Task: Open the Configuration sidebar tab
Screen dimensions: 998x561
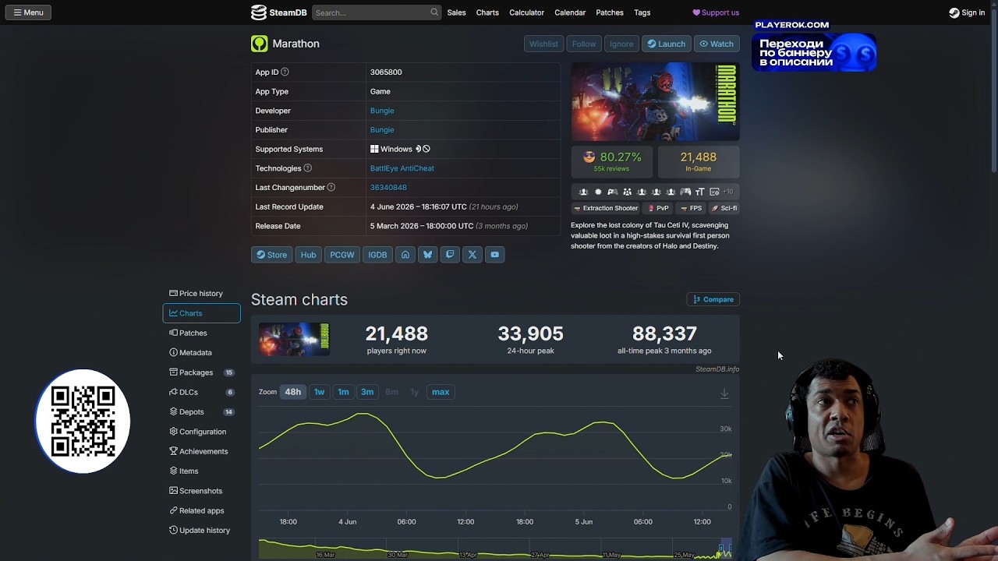Action: pyautogui.click(x=201, y=432)
